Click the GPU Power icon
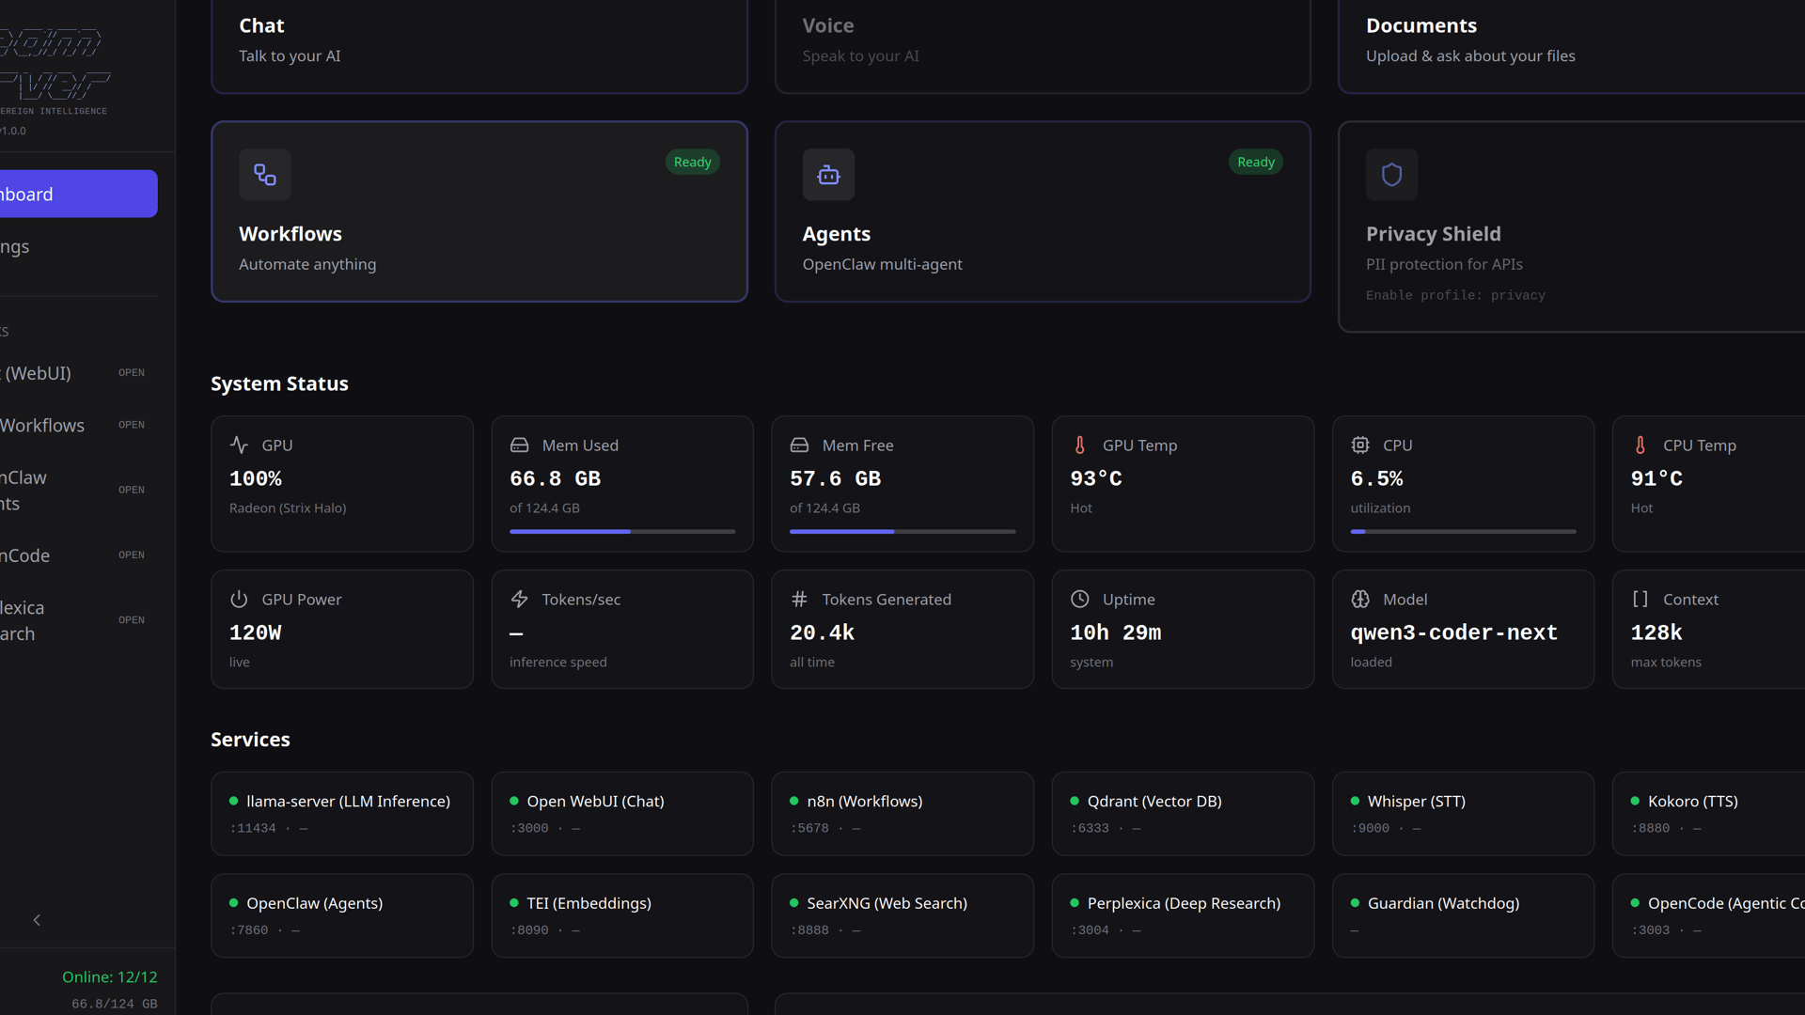1805x1015 pixels. [239, 600]
